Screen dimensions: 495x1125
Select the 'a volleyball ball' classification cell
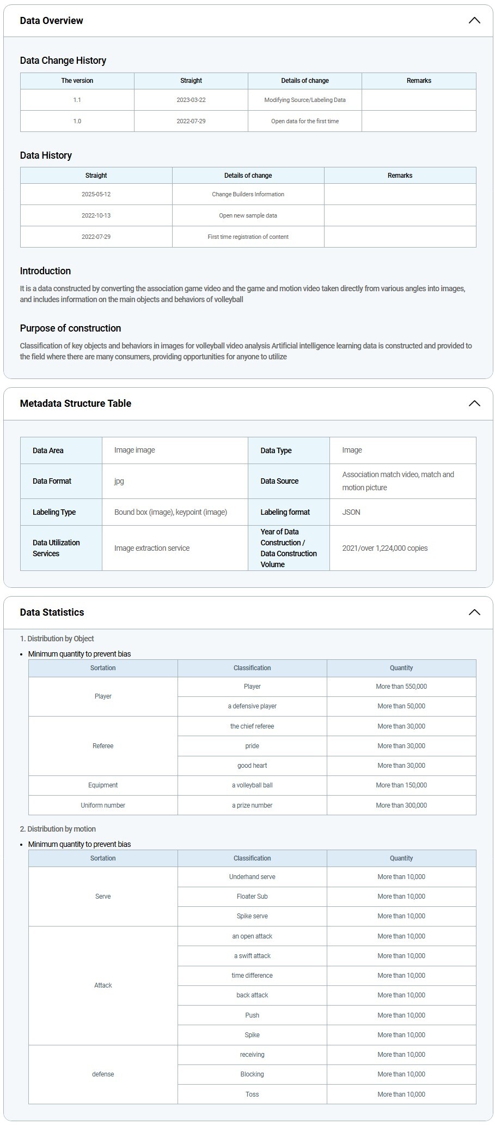click(252, 785)
